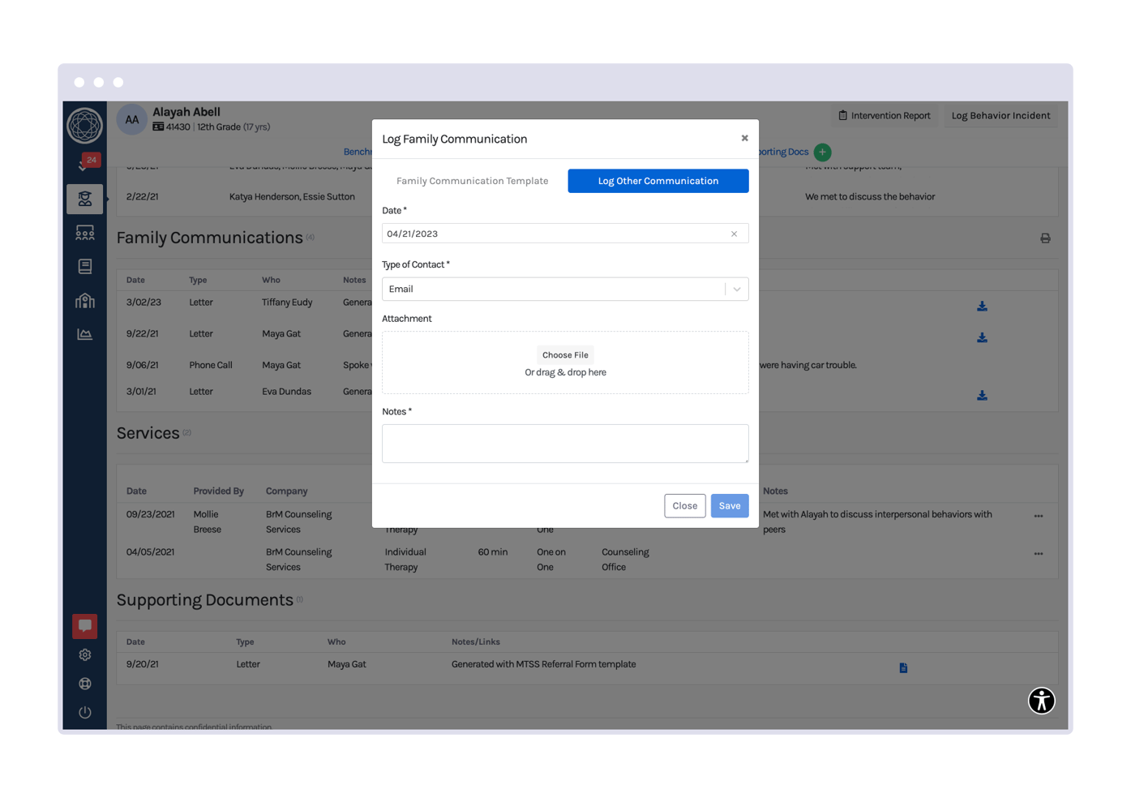Screen dimensions: 1131x798
Task: Select the school building sidebar icon
Action: tap(85, 300)
